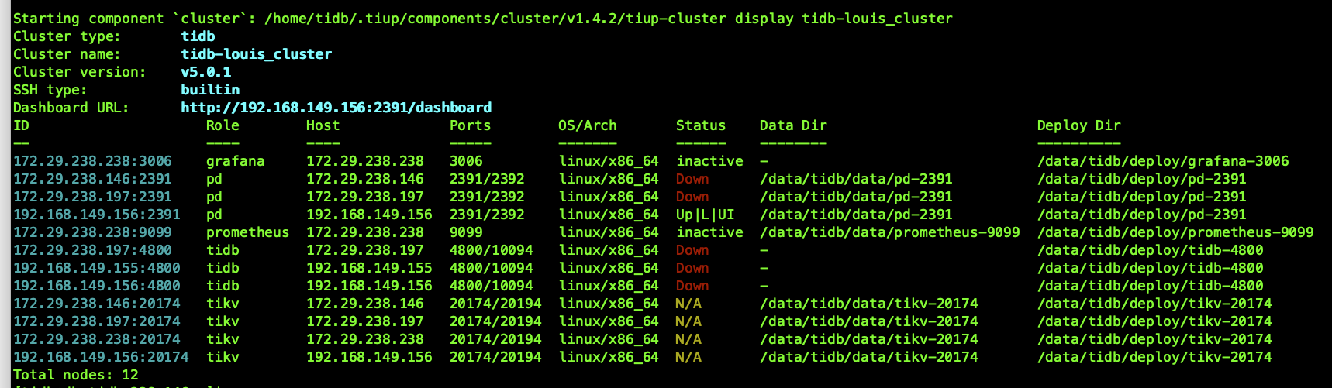Screen dimensions: 1332x388
Task: Select the cluster version v5.0.1
Action: pos(206,72)
